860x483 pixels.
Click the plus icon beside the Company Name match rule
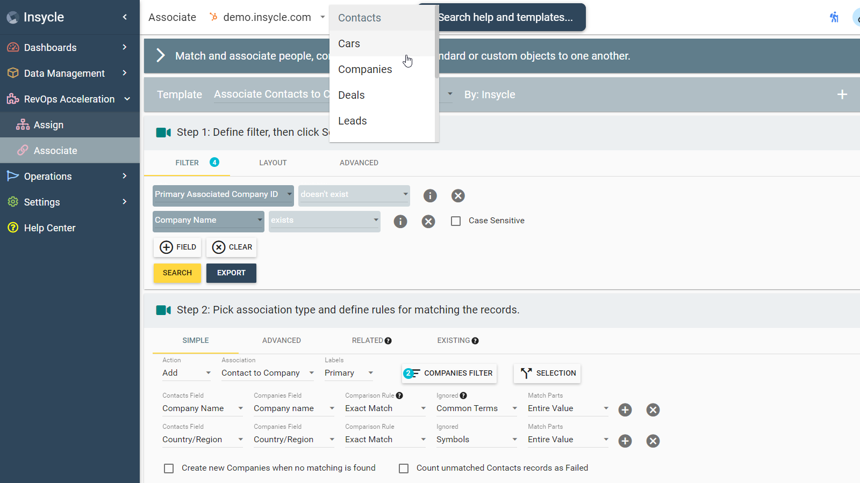[625, 409]
